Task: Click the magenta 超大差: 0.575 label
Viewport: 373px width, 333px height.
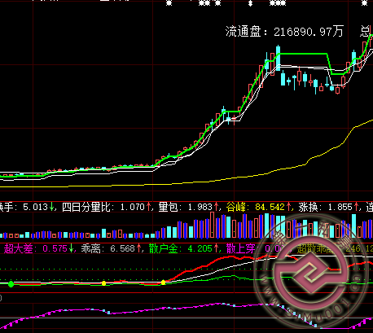Action: coord(38,248)
